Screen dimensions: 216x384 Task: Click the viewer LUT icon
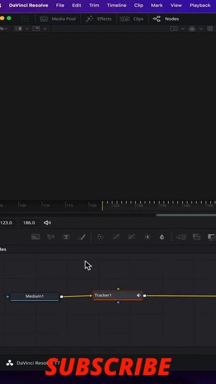[192, 29]
